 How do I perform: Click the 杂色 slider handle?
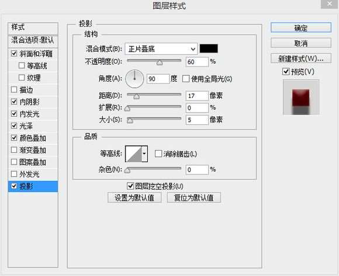pos(127,170)
